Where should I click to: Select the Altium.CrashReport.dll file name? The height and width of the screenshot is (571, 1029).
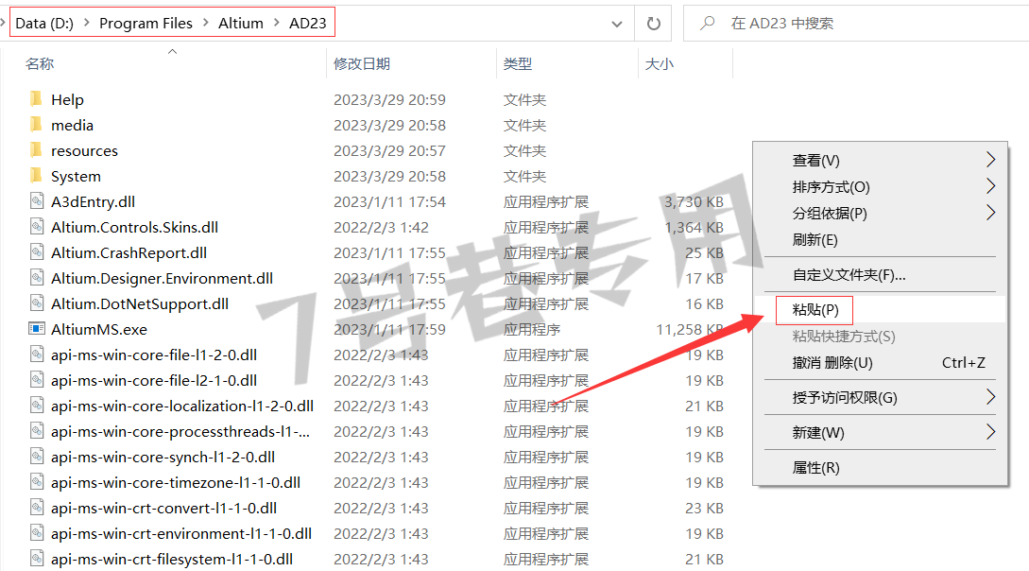129,253
